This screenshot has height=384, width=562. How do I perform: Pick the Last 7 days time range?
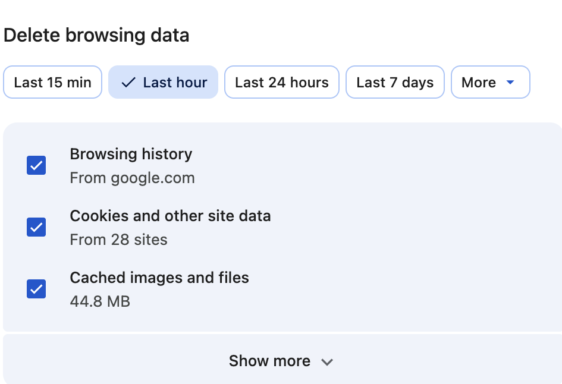[395, 83]
